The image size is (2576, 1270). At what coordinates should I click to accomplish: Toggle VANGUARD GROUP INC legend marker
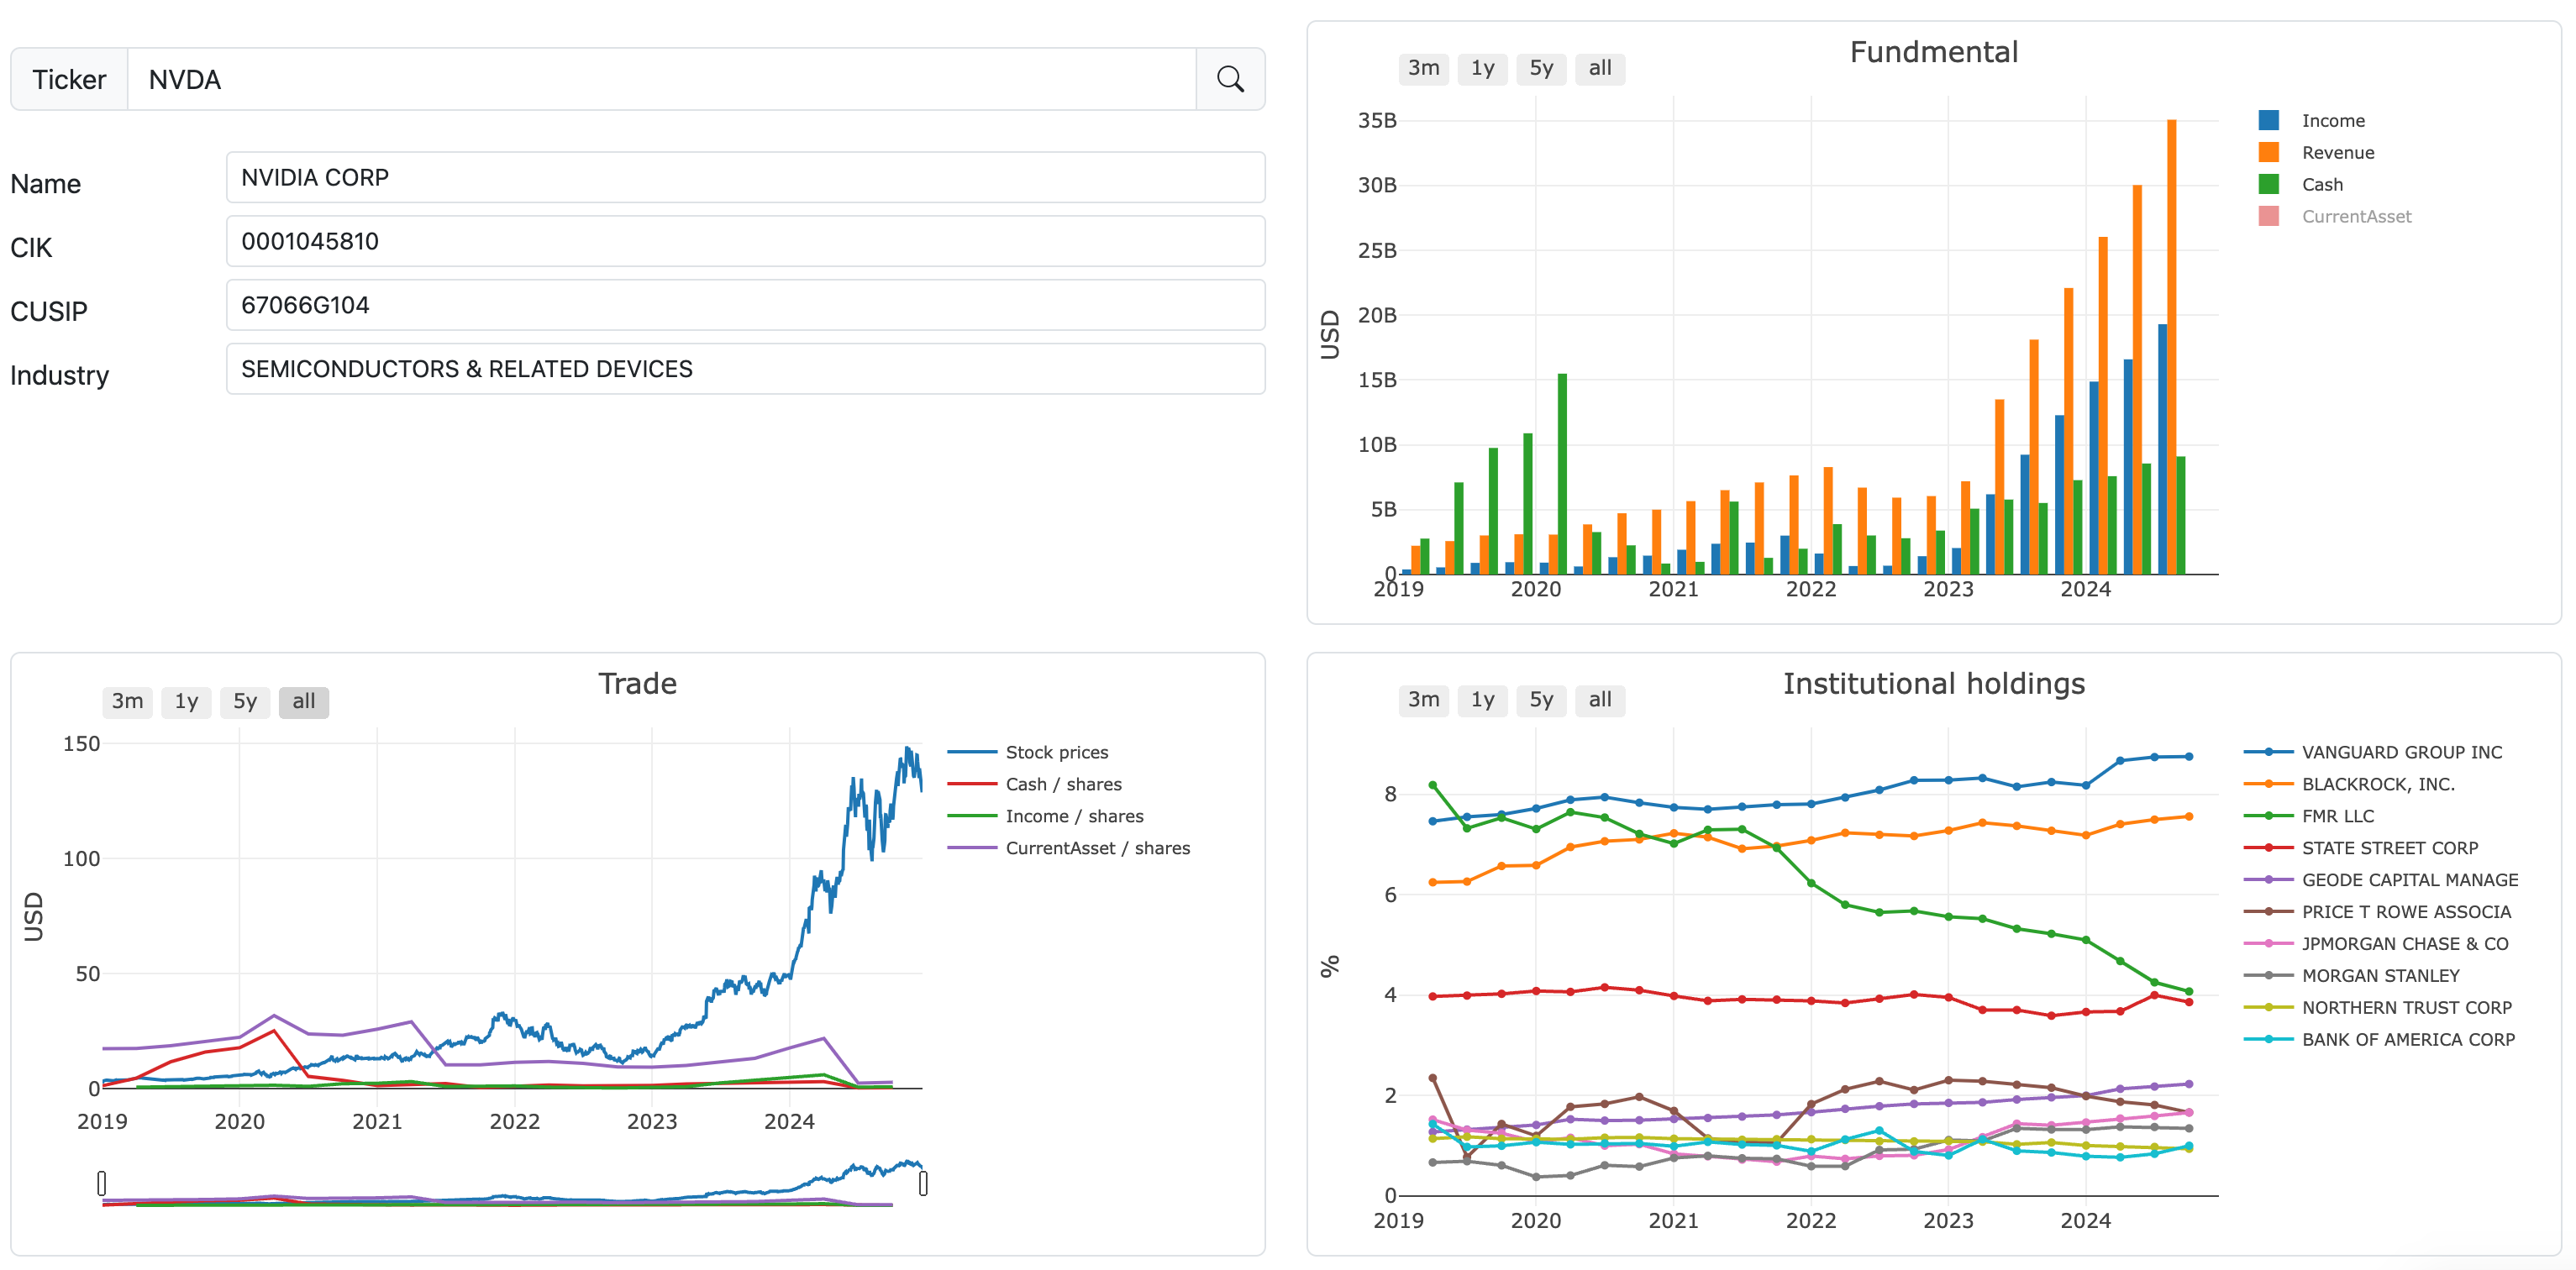pyautogui.click(x=2268, y=752)
